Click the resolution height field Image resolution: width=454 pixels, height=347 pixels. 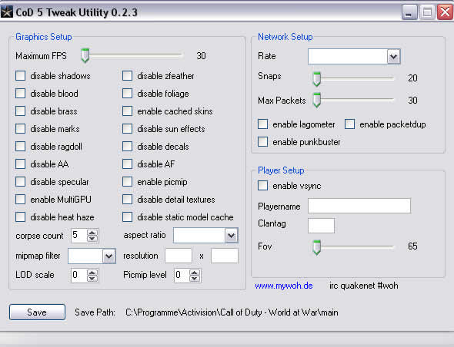225,256
